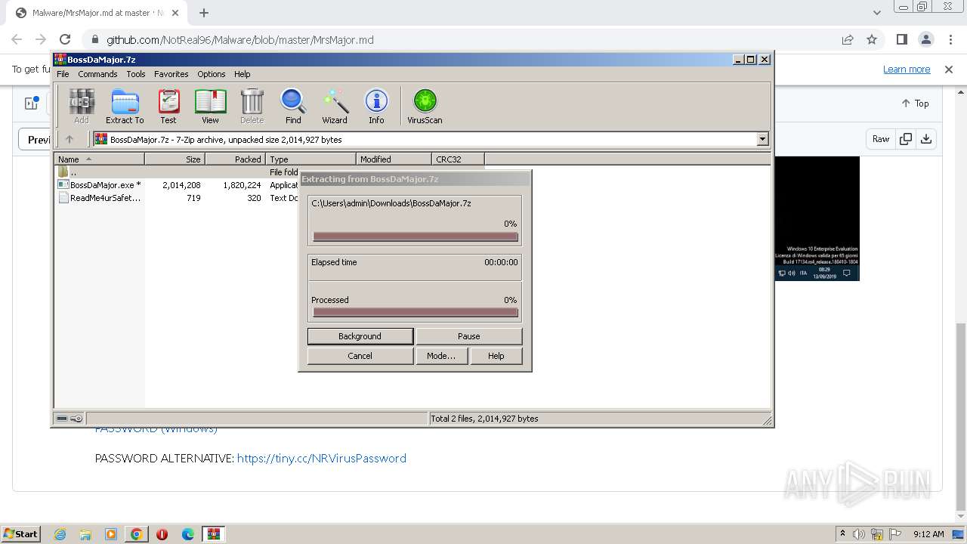Show archive Info
The image size is (967, 544).
coord(376,106)
